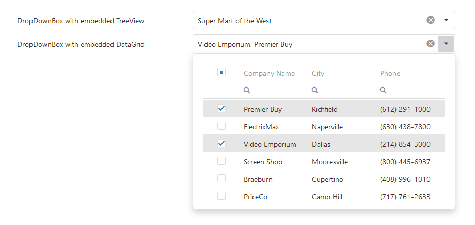Collapse the DataGrid DropDownBox arrow
This screenshot has height=225, width=475.
point(446,44)
